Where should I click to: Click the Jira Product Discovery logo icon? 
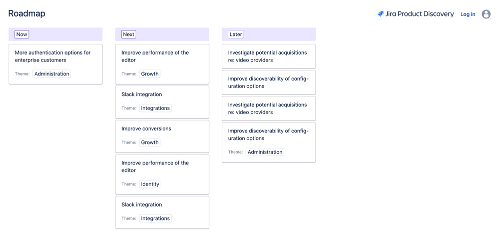pos(380,14)
